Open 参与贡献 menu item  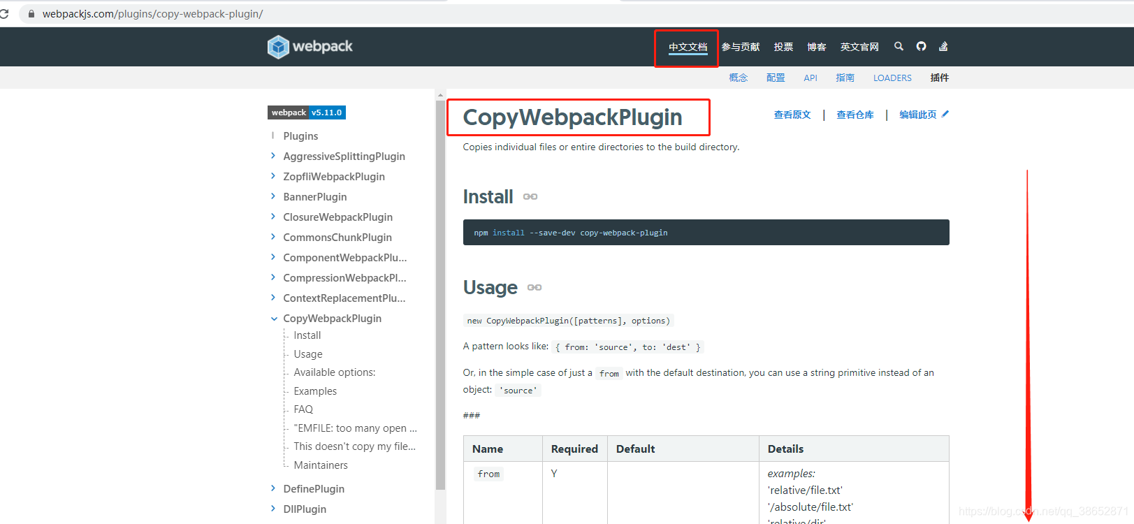coord(741,47)
